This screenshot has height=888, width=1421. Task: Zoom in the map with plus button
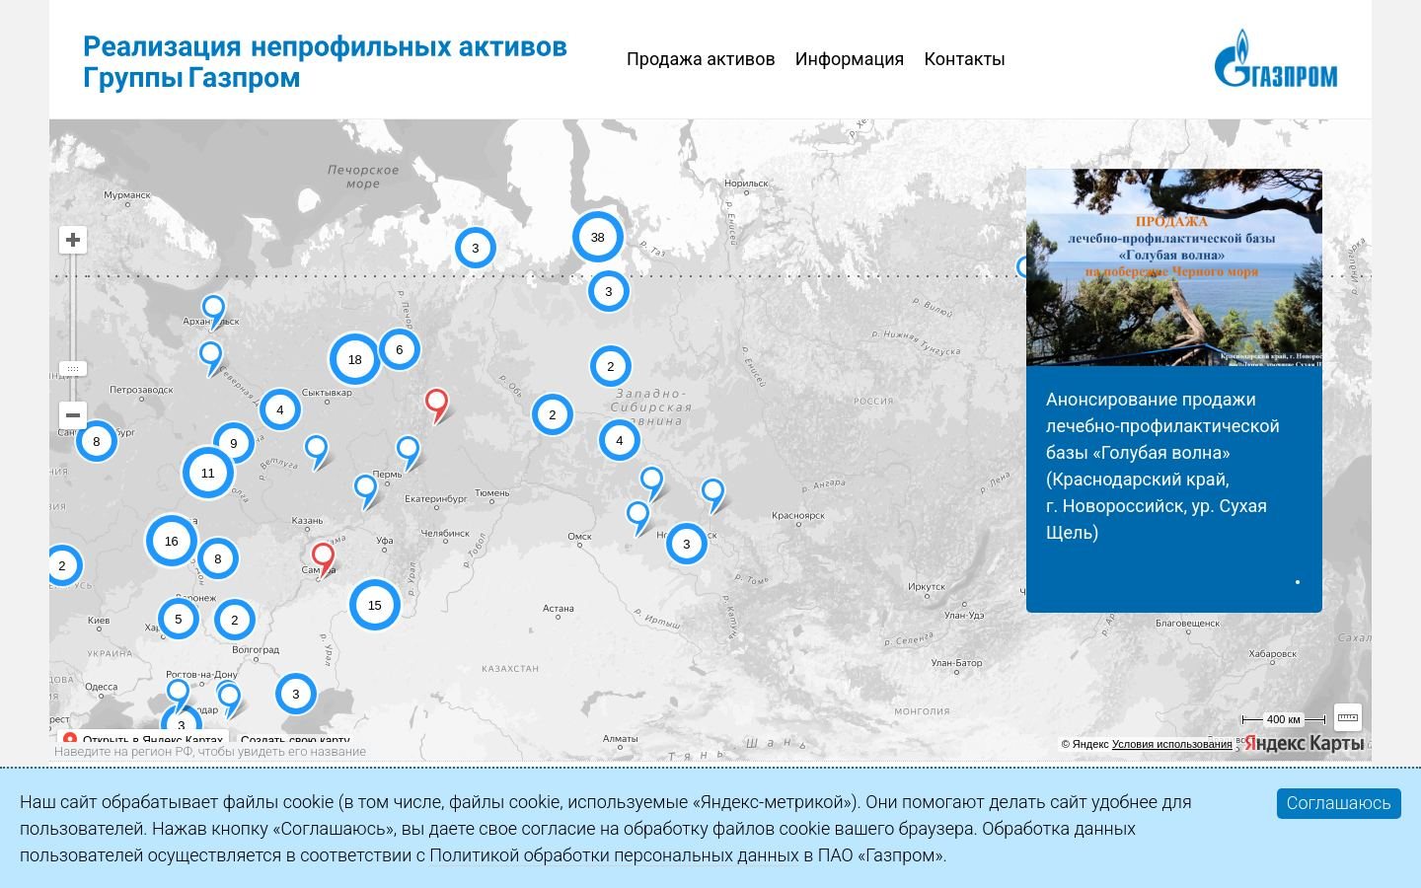73,240
